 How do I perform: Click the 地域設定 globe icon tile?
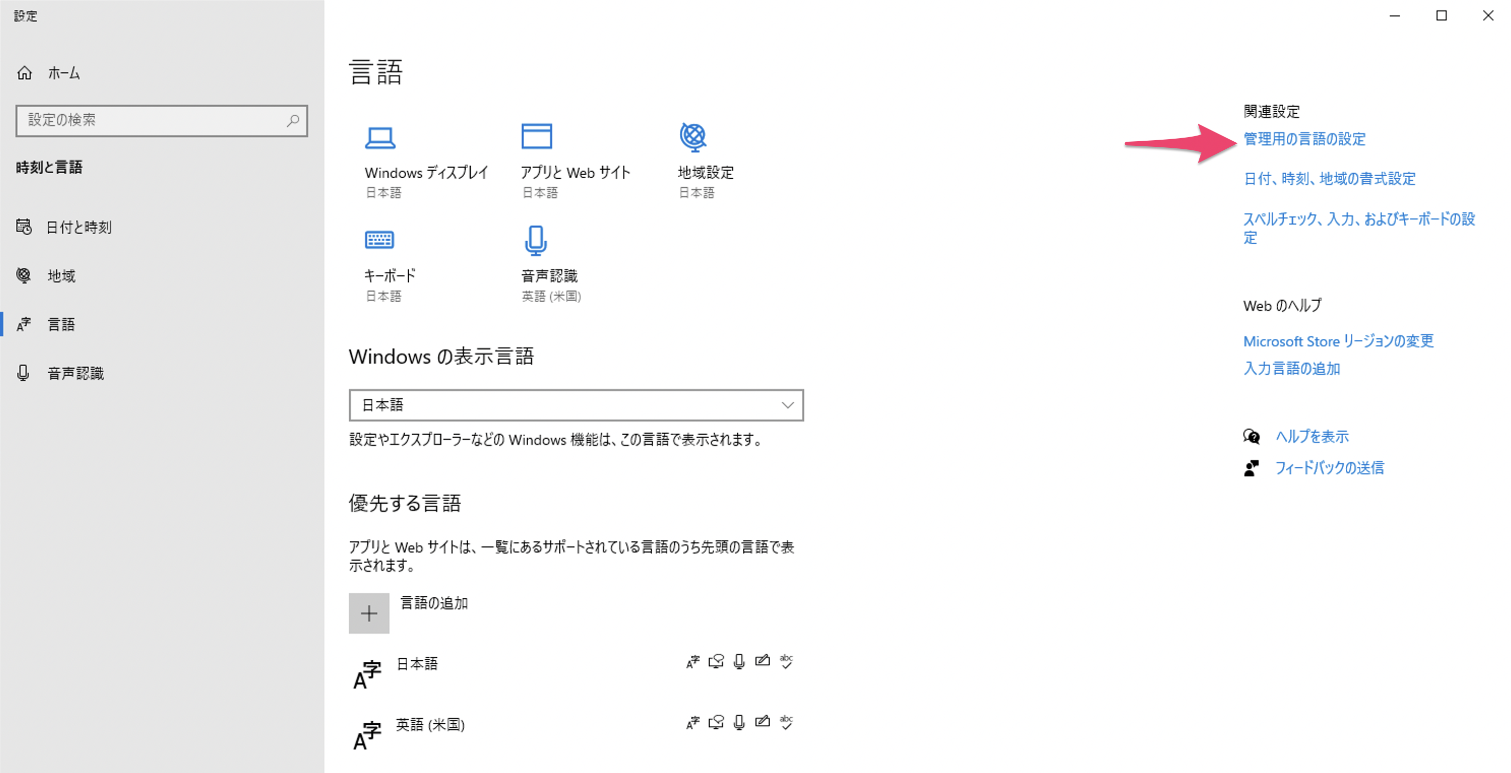click(x=693, y=137)
